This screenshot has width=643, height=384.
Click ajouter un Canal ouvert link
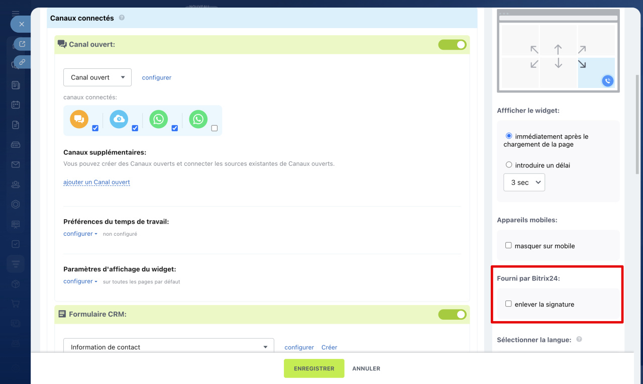[96, 182]
